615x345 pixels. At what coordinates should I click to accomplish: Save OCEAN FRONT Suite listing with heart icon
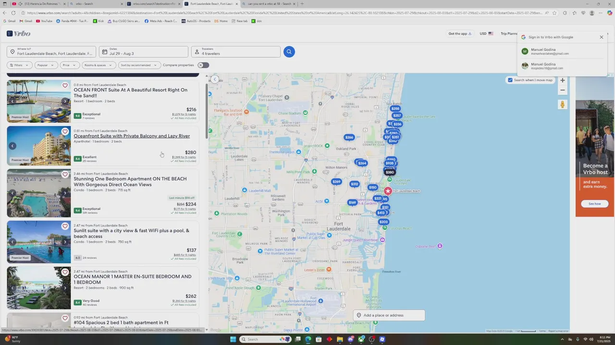coord(65,86)
